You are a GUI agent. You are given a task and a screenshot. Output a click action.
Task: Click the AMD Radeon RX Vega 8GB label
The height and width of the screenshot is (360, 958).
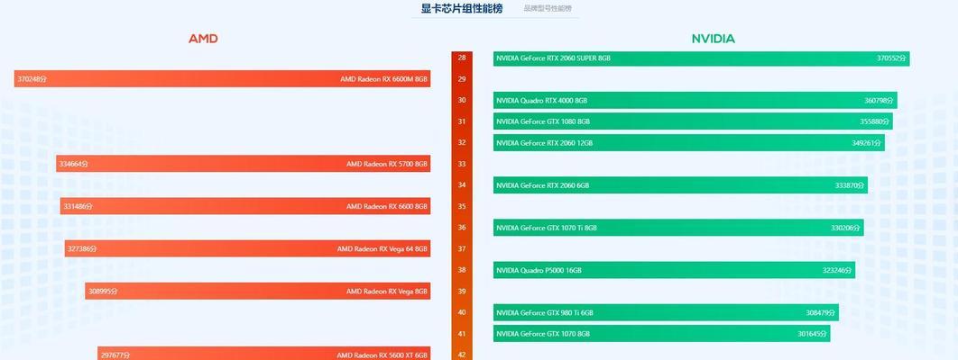pyautogui.click(x=387, y=292)
